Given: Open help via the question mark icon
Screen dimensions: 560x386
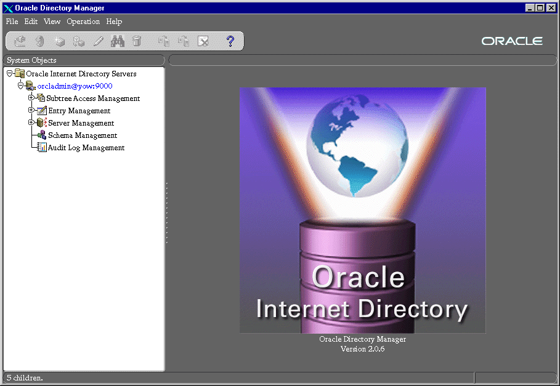Looking at the screenshot, I should (230, 41).
